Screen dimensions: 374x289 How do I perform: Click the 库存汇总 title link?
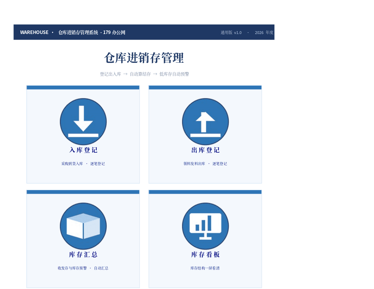tap(83, 254)
